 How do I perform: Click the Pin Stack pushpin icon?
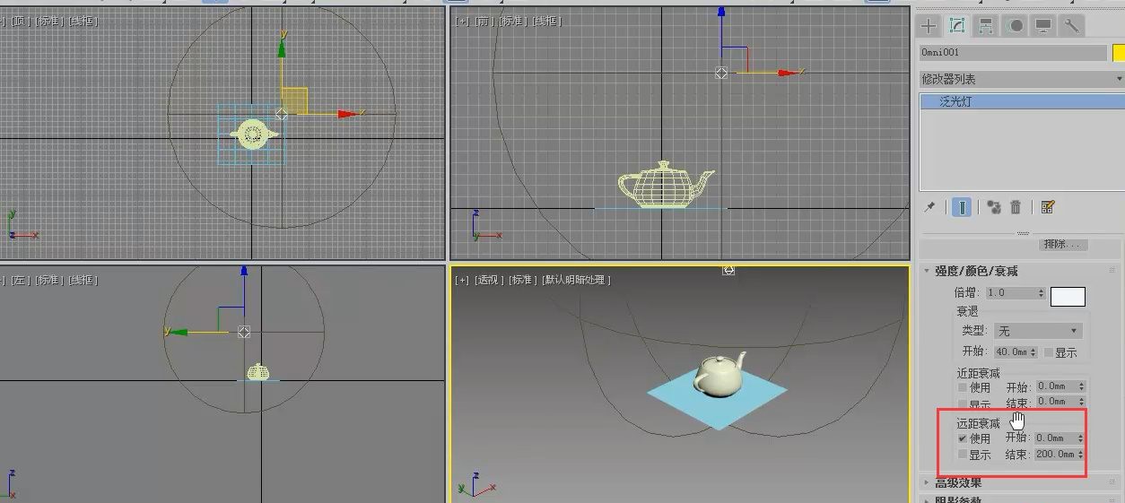point(929,207)
